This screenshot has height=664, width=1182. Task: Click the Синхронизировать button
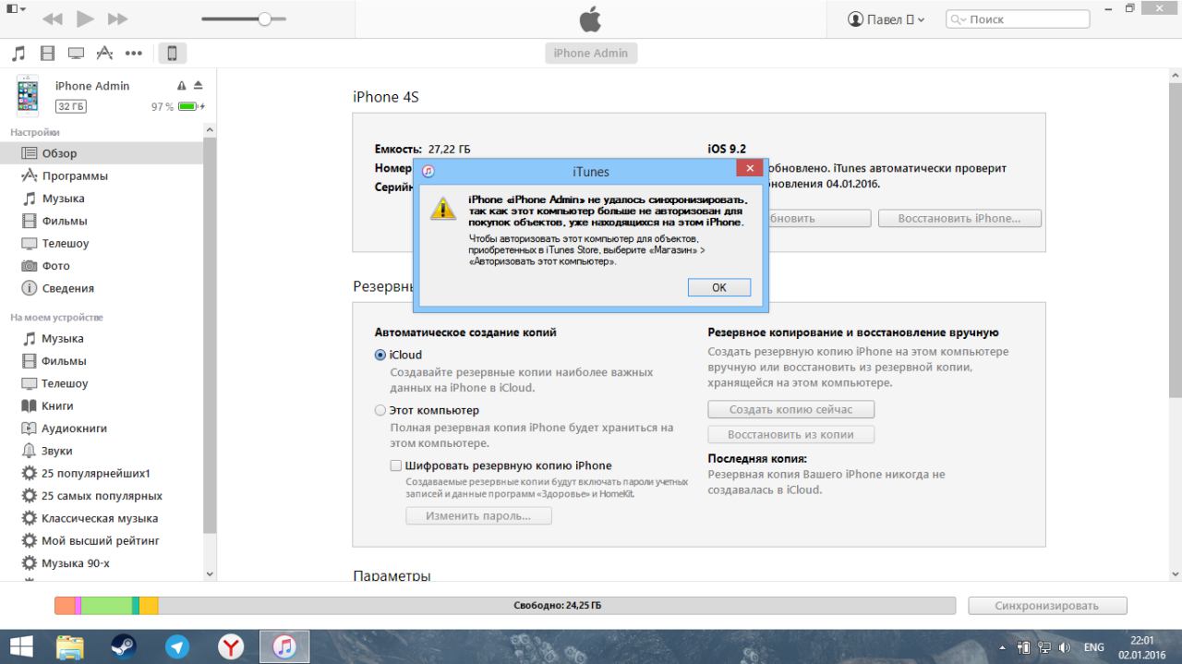click(1047, 606)
